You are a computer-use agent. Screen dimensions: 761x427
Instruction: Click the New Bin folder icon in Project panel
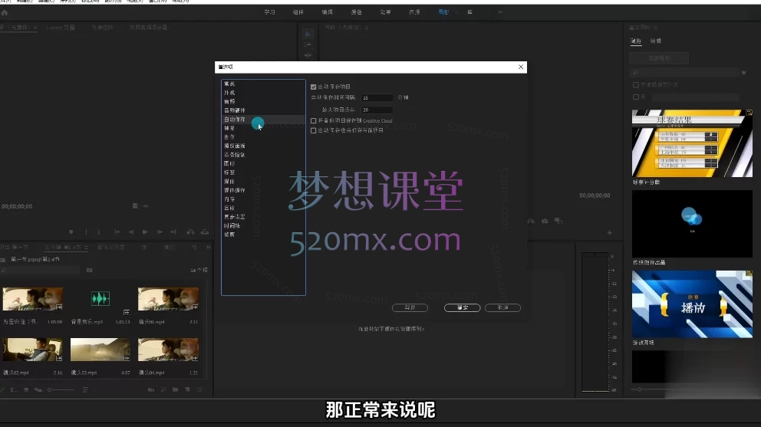pyautogui.click(x=176, y=390)
